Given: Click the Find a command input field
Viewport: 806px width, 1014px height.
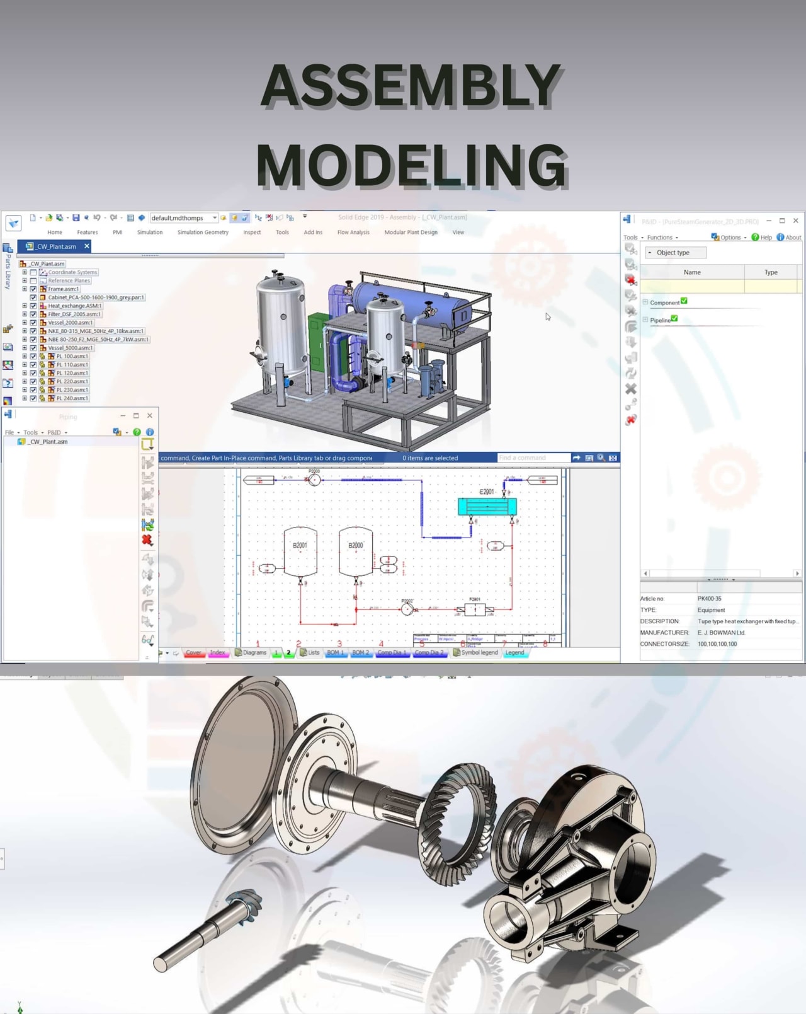Looking at the screenshot, I should pos(533,458).
